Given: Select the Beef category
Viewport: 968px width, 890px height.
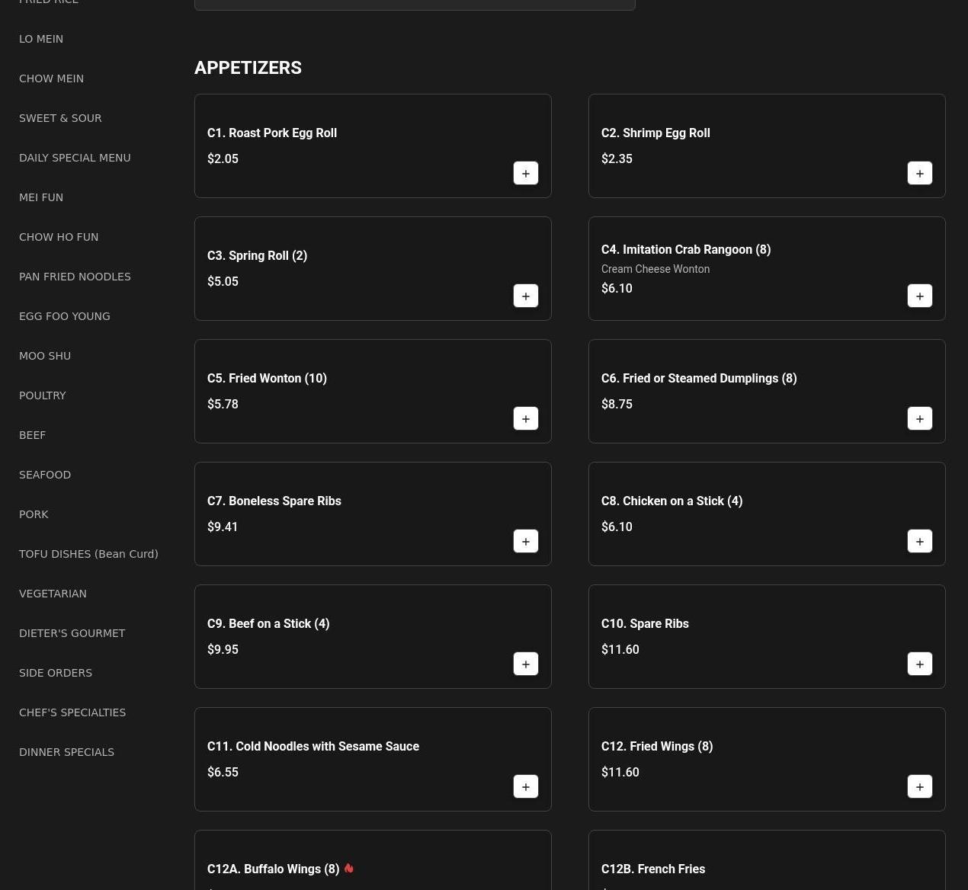Looking at the screenshot, I should point(32,435).
